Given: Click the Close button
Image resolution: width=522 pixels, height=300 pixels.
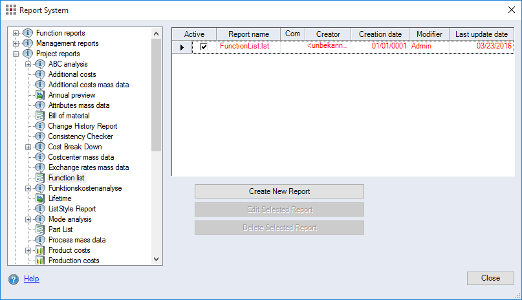Looking at the screenshot, I should click(x=490, y=278).
